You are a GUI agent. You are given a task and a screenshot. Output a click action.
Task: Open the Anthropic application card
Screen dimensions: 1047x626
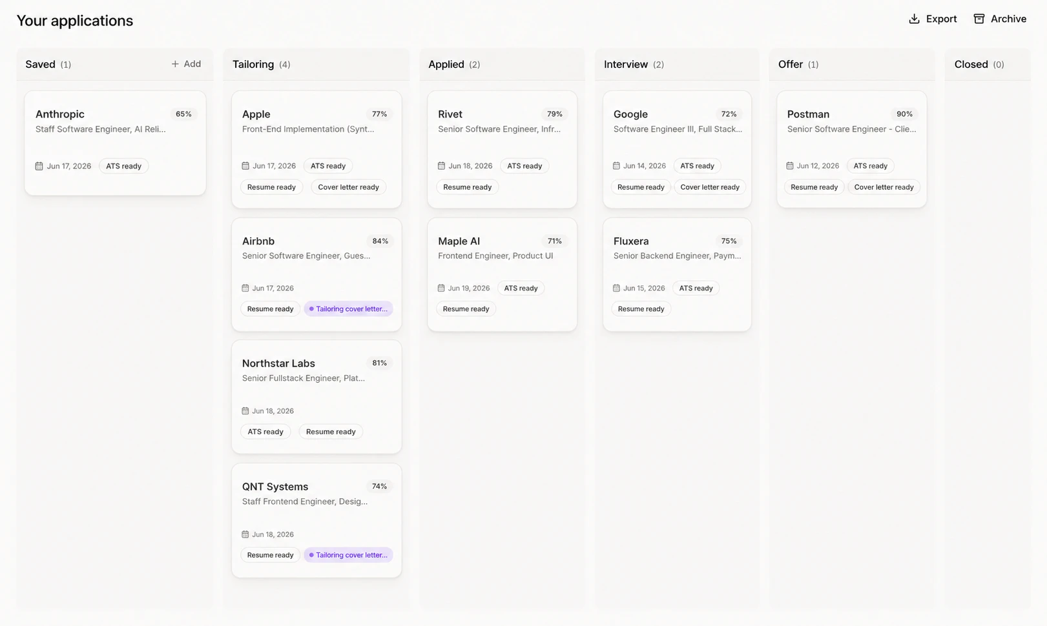tap(115, 143)
